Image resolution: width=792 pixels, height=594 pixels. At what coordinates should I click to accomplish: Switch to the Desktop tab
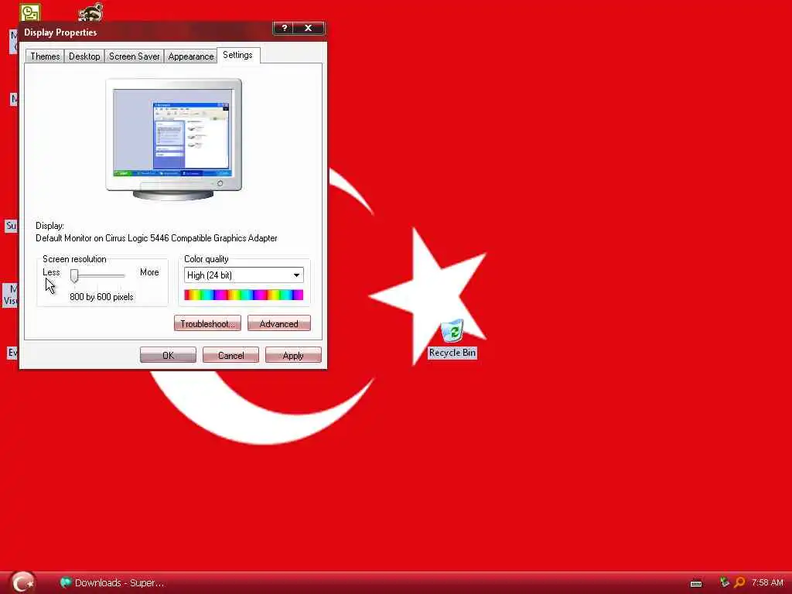pos(84,56)
